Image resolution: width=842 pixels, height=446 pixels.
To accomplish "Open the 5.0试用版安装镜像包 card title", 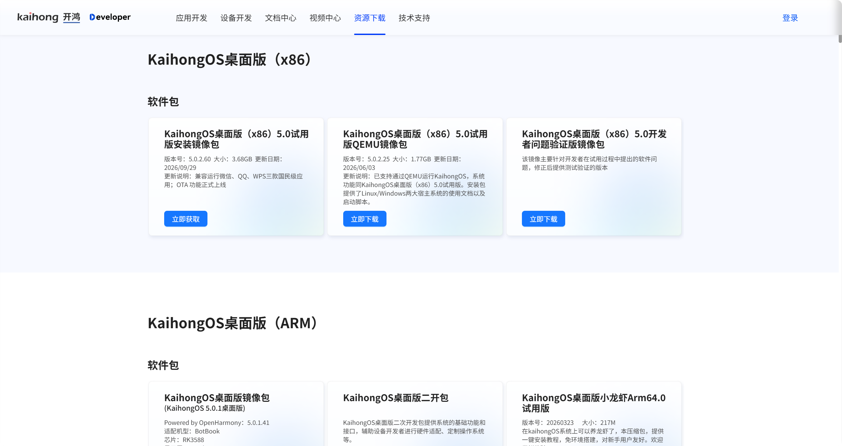I will point(237,139).
